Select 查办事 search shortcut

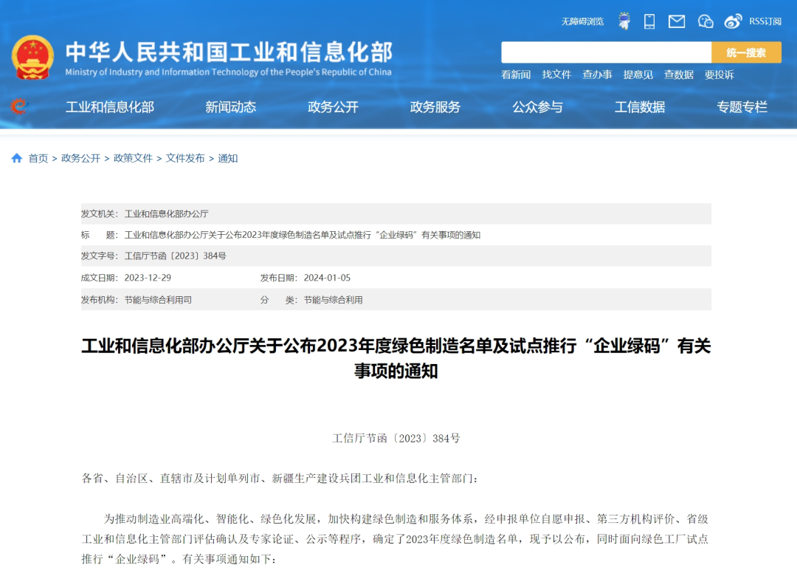[597, 75]
